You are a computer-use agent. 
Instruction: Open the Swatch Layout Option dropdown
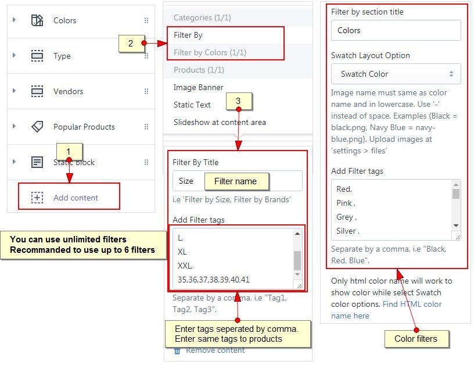(x=396, y=74)
